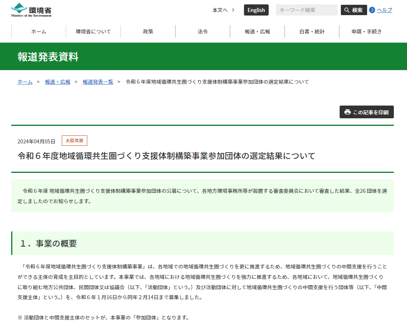Open the 申請・手続き navigation menu
The width and height of the screenshot is (407, 335).
[366, 31]
